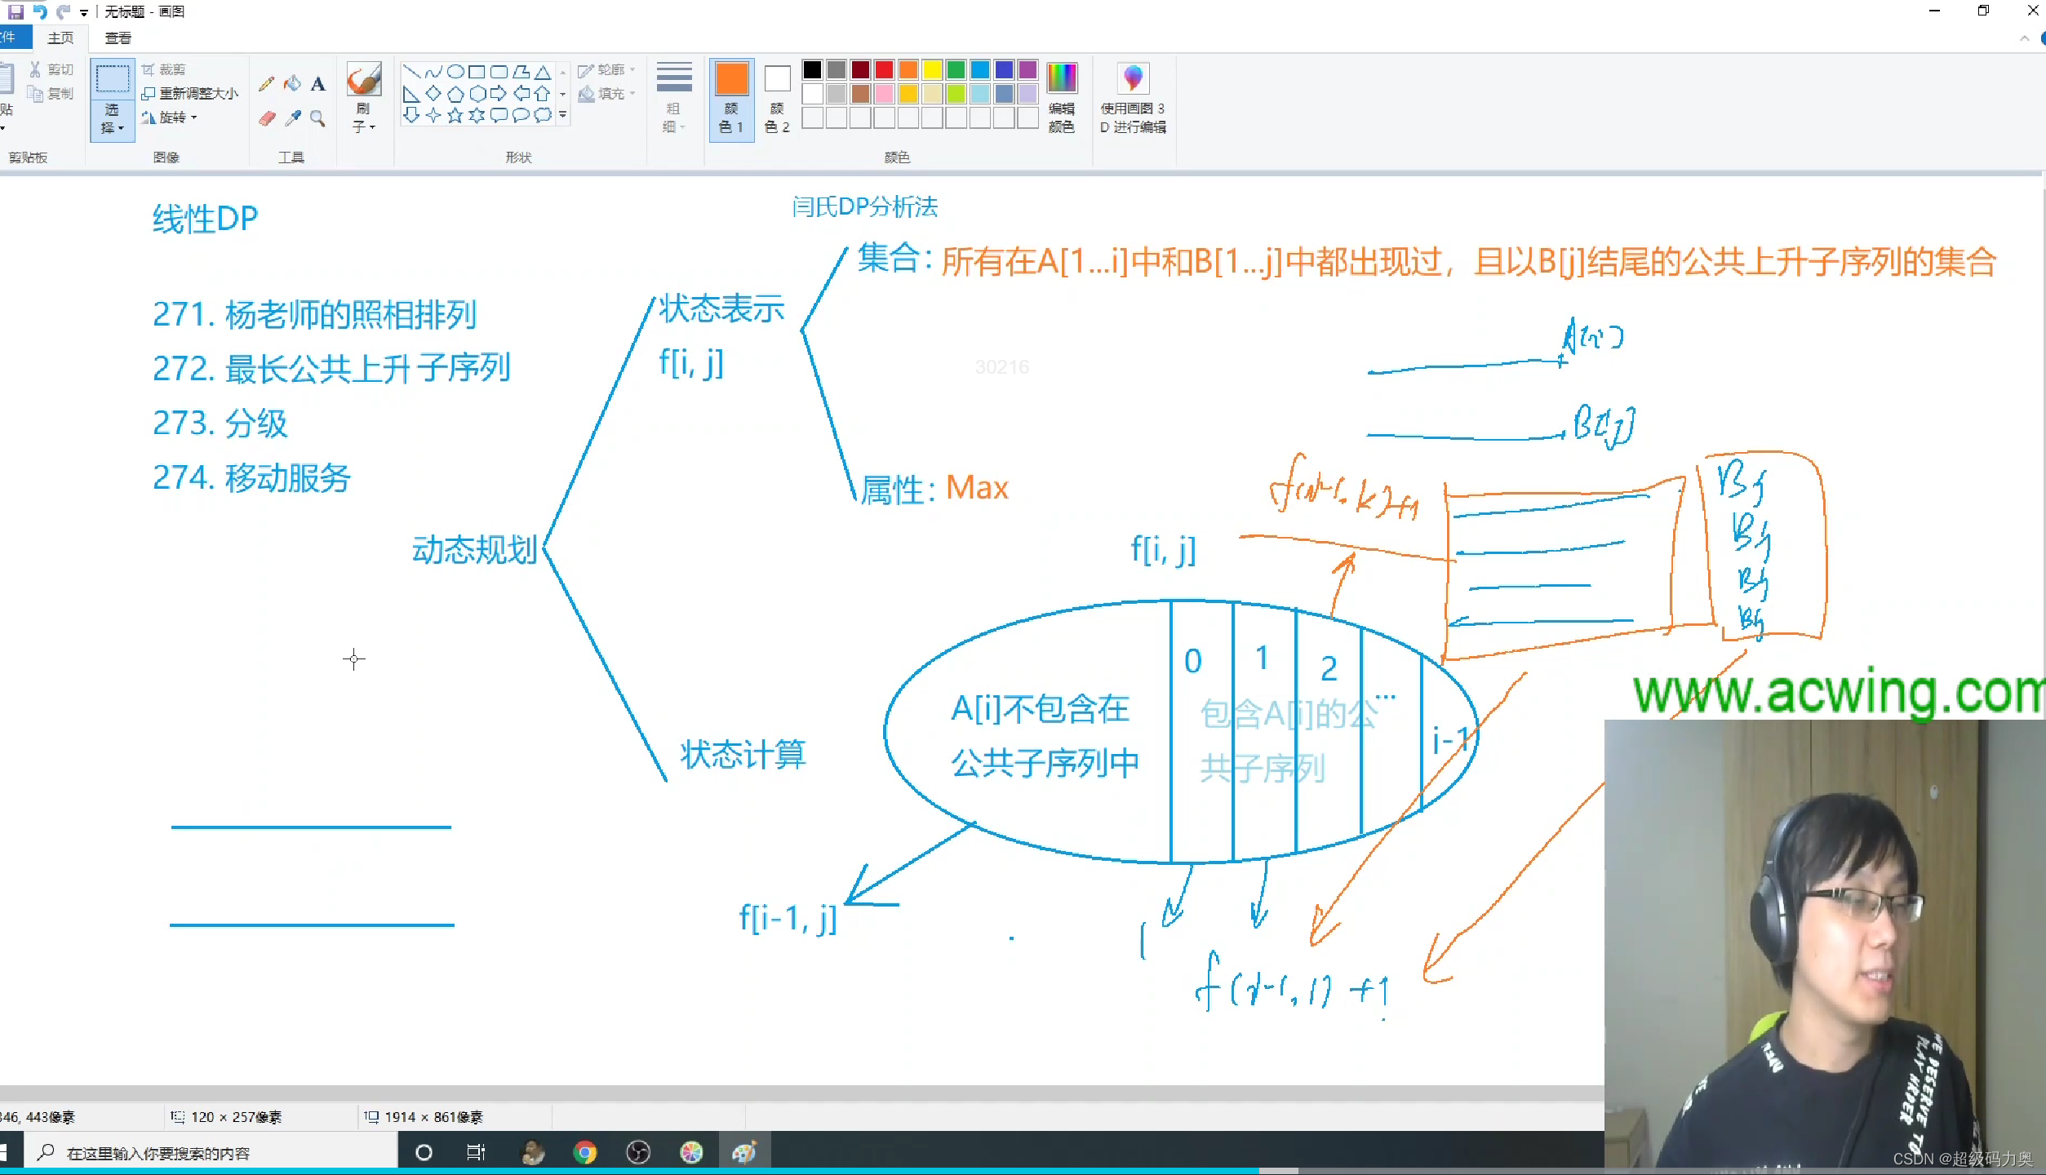Select the Text tool A
2046x1175 pixels.
coord(318,84)
